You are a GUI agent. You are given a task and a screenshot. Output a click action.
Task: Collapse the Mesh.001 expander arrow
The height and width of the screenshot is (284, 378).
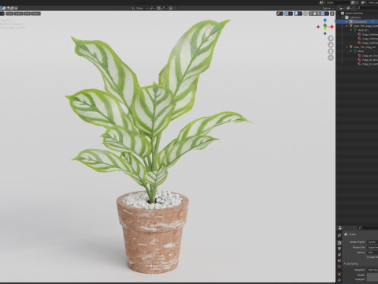350,30
